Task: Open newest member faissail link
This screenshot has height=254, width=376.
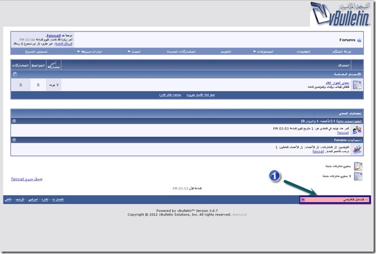Action: 318,152
